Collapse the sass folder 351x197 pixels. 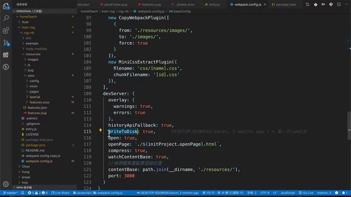point(31,76)
